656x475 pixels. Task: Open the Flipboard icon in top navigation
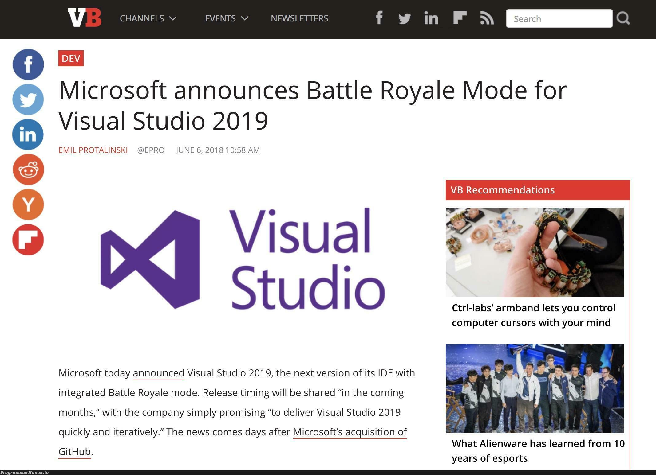(x=460, y=18)
